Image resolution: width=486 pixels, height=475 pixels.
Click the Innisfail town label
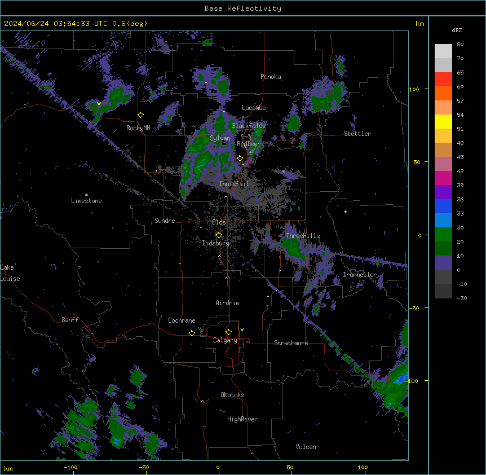234,184
